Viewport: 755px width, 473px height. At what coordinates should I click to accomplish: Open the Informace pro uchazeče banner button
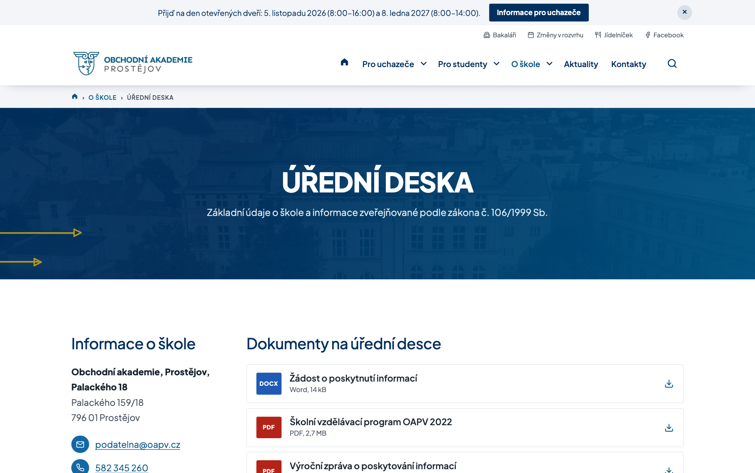539,13
